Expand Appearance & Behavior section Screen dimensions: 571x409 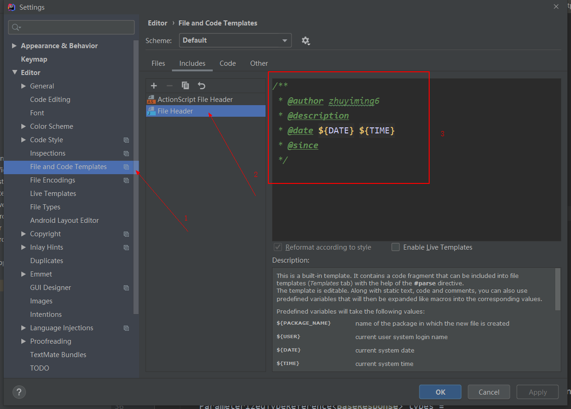click(x=14, y=46)
